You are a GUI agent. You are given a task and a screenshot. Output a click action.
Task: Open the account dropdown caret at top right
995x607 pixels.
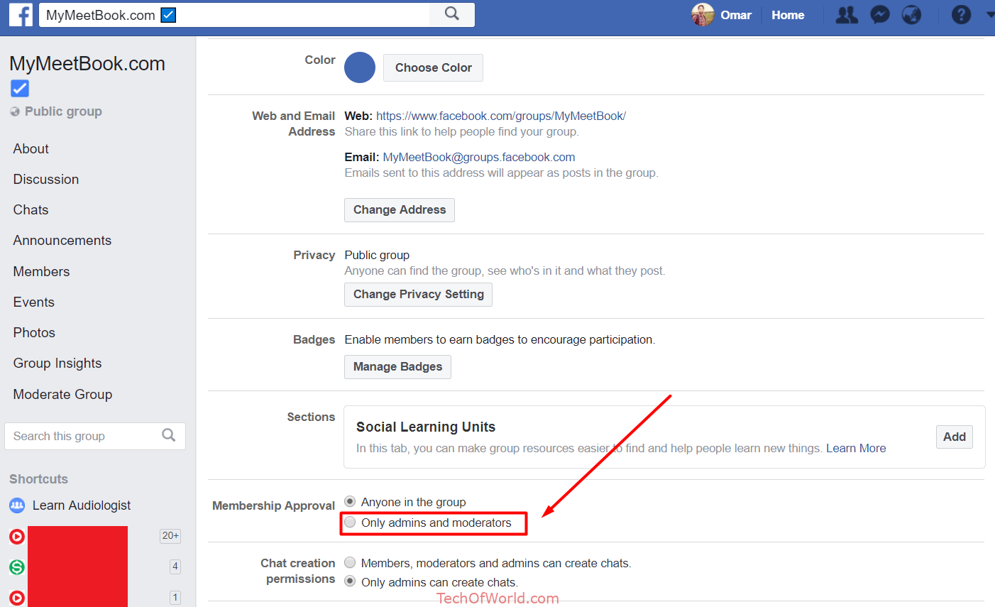click(x=989, y=14)
